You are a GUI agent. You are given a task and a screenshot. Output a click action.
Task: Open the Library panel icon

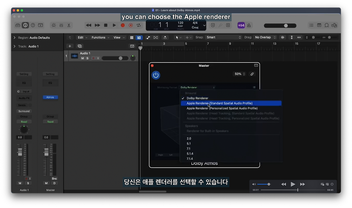(18, 25)
